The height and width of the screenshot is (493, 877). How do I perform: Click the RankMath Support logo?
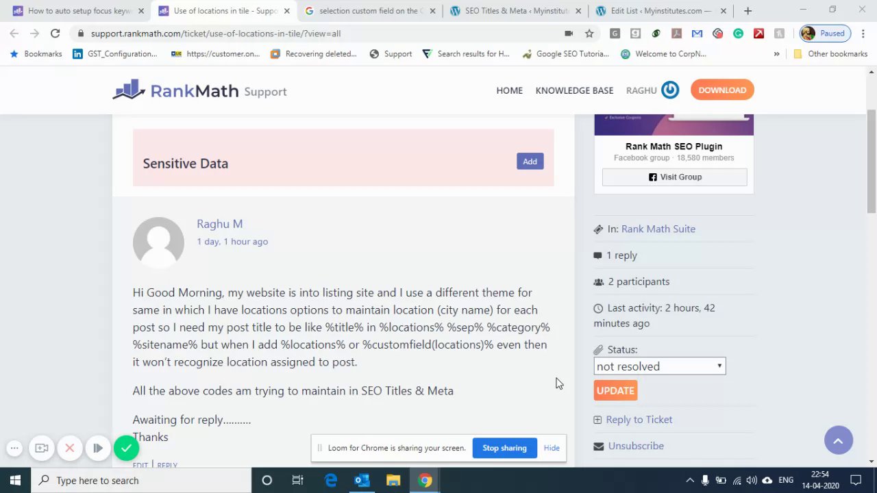[199, 90]
